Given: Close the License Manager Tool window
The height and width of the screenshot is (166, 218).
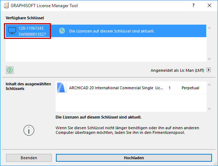Looking at the screenshot, I should pos(209,5).
